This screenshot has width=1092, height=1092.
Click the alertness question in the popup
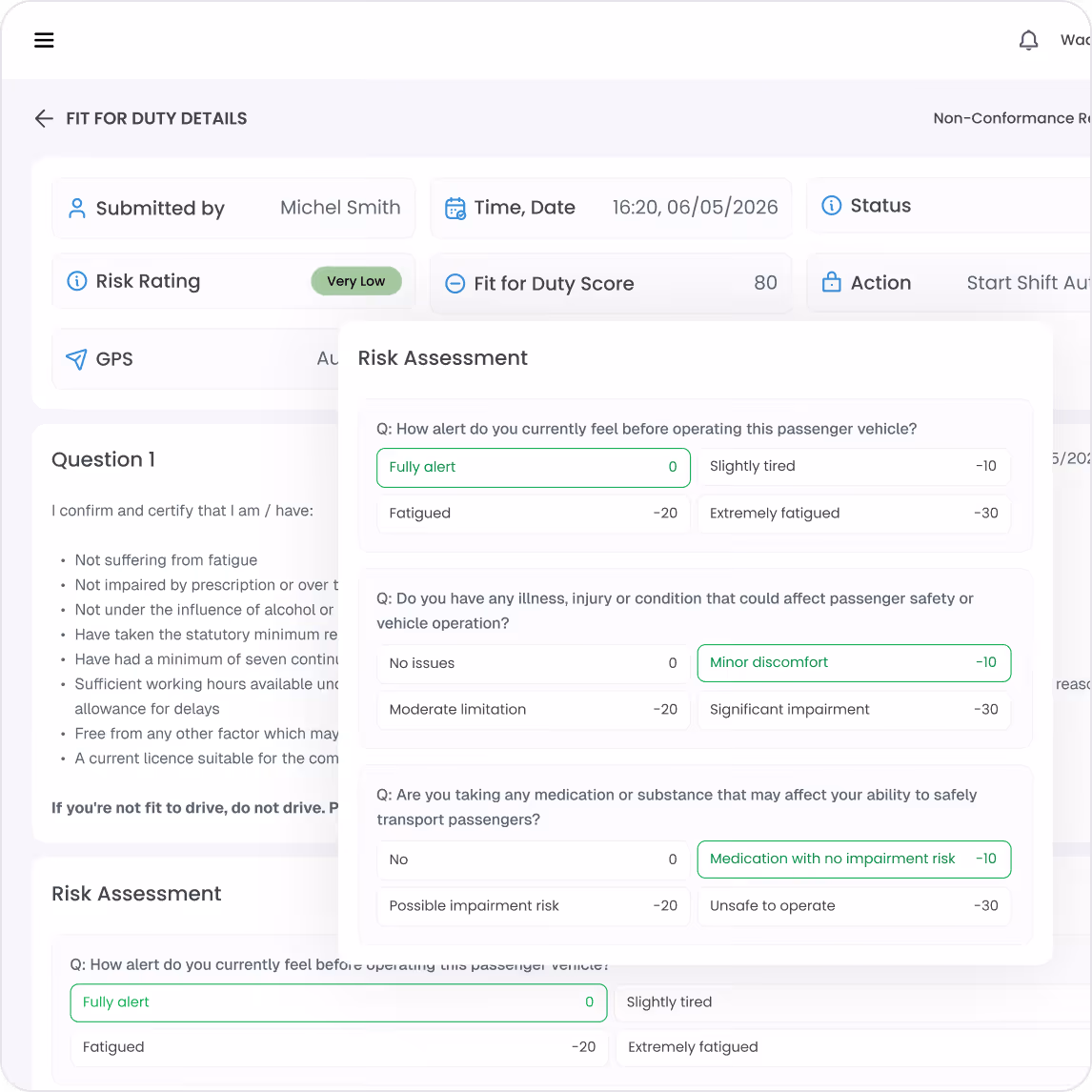(646, 429)
